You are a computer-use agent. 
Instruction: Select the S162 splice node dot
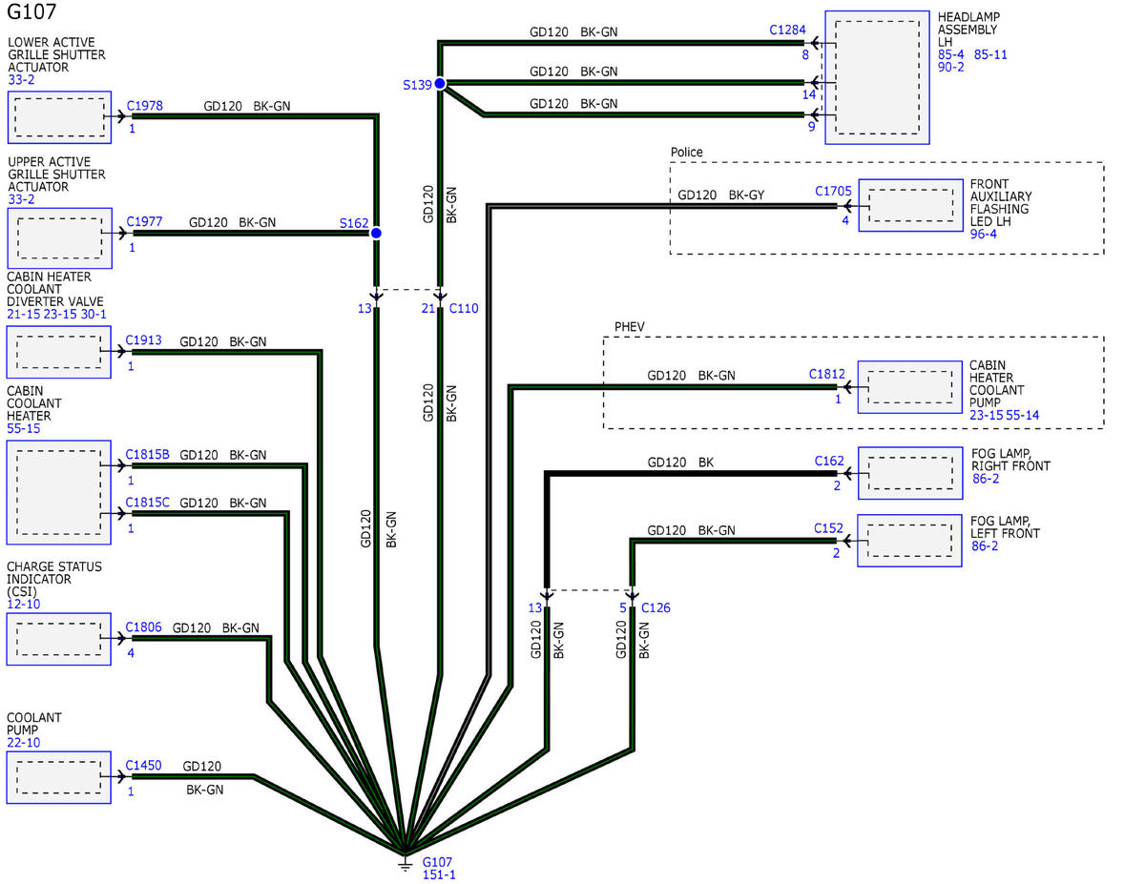pyautogui.click(x=376, y=233)
